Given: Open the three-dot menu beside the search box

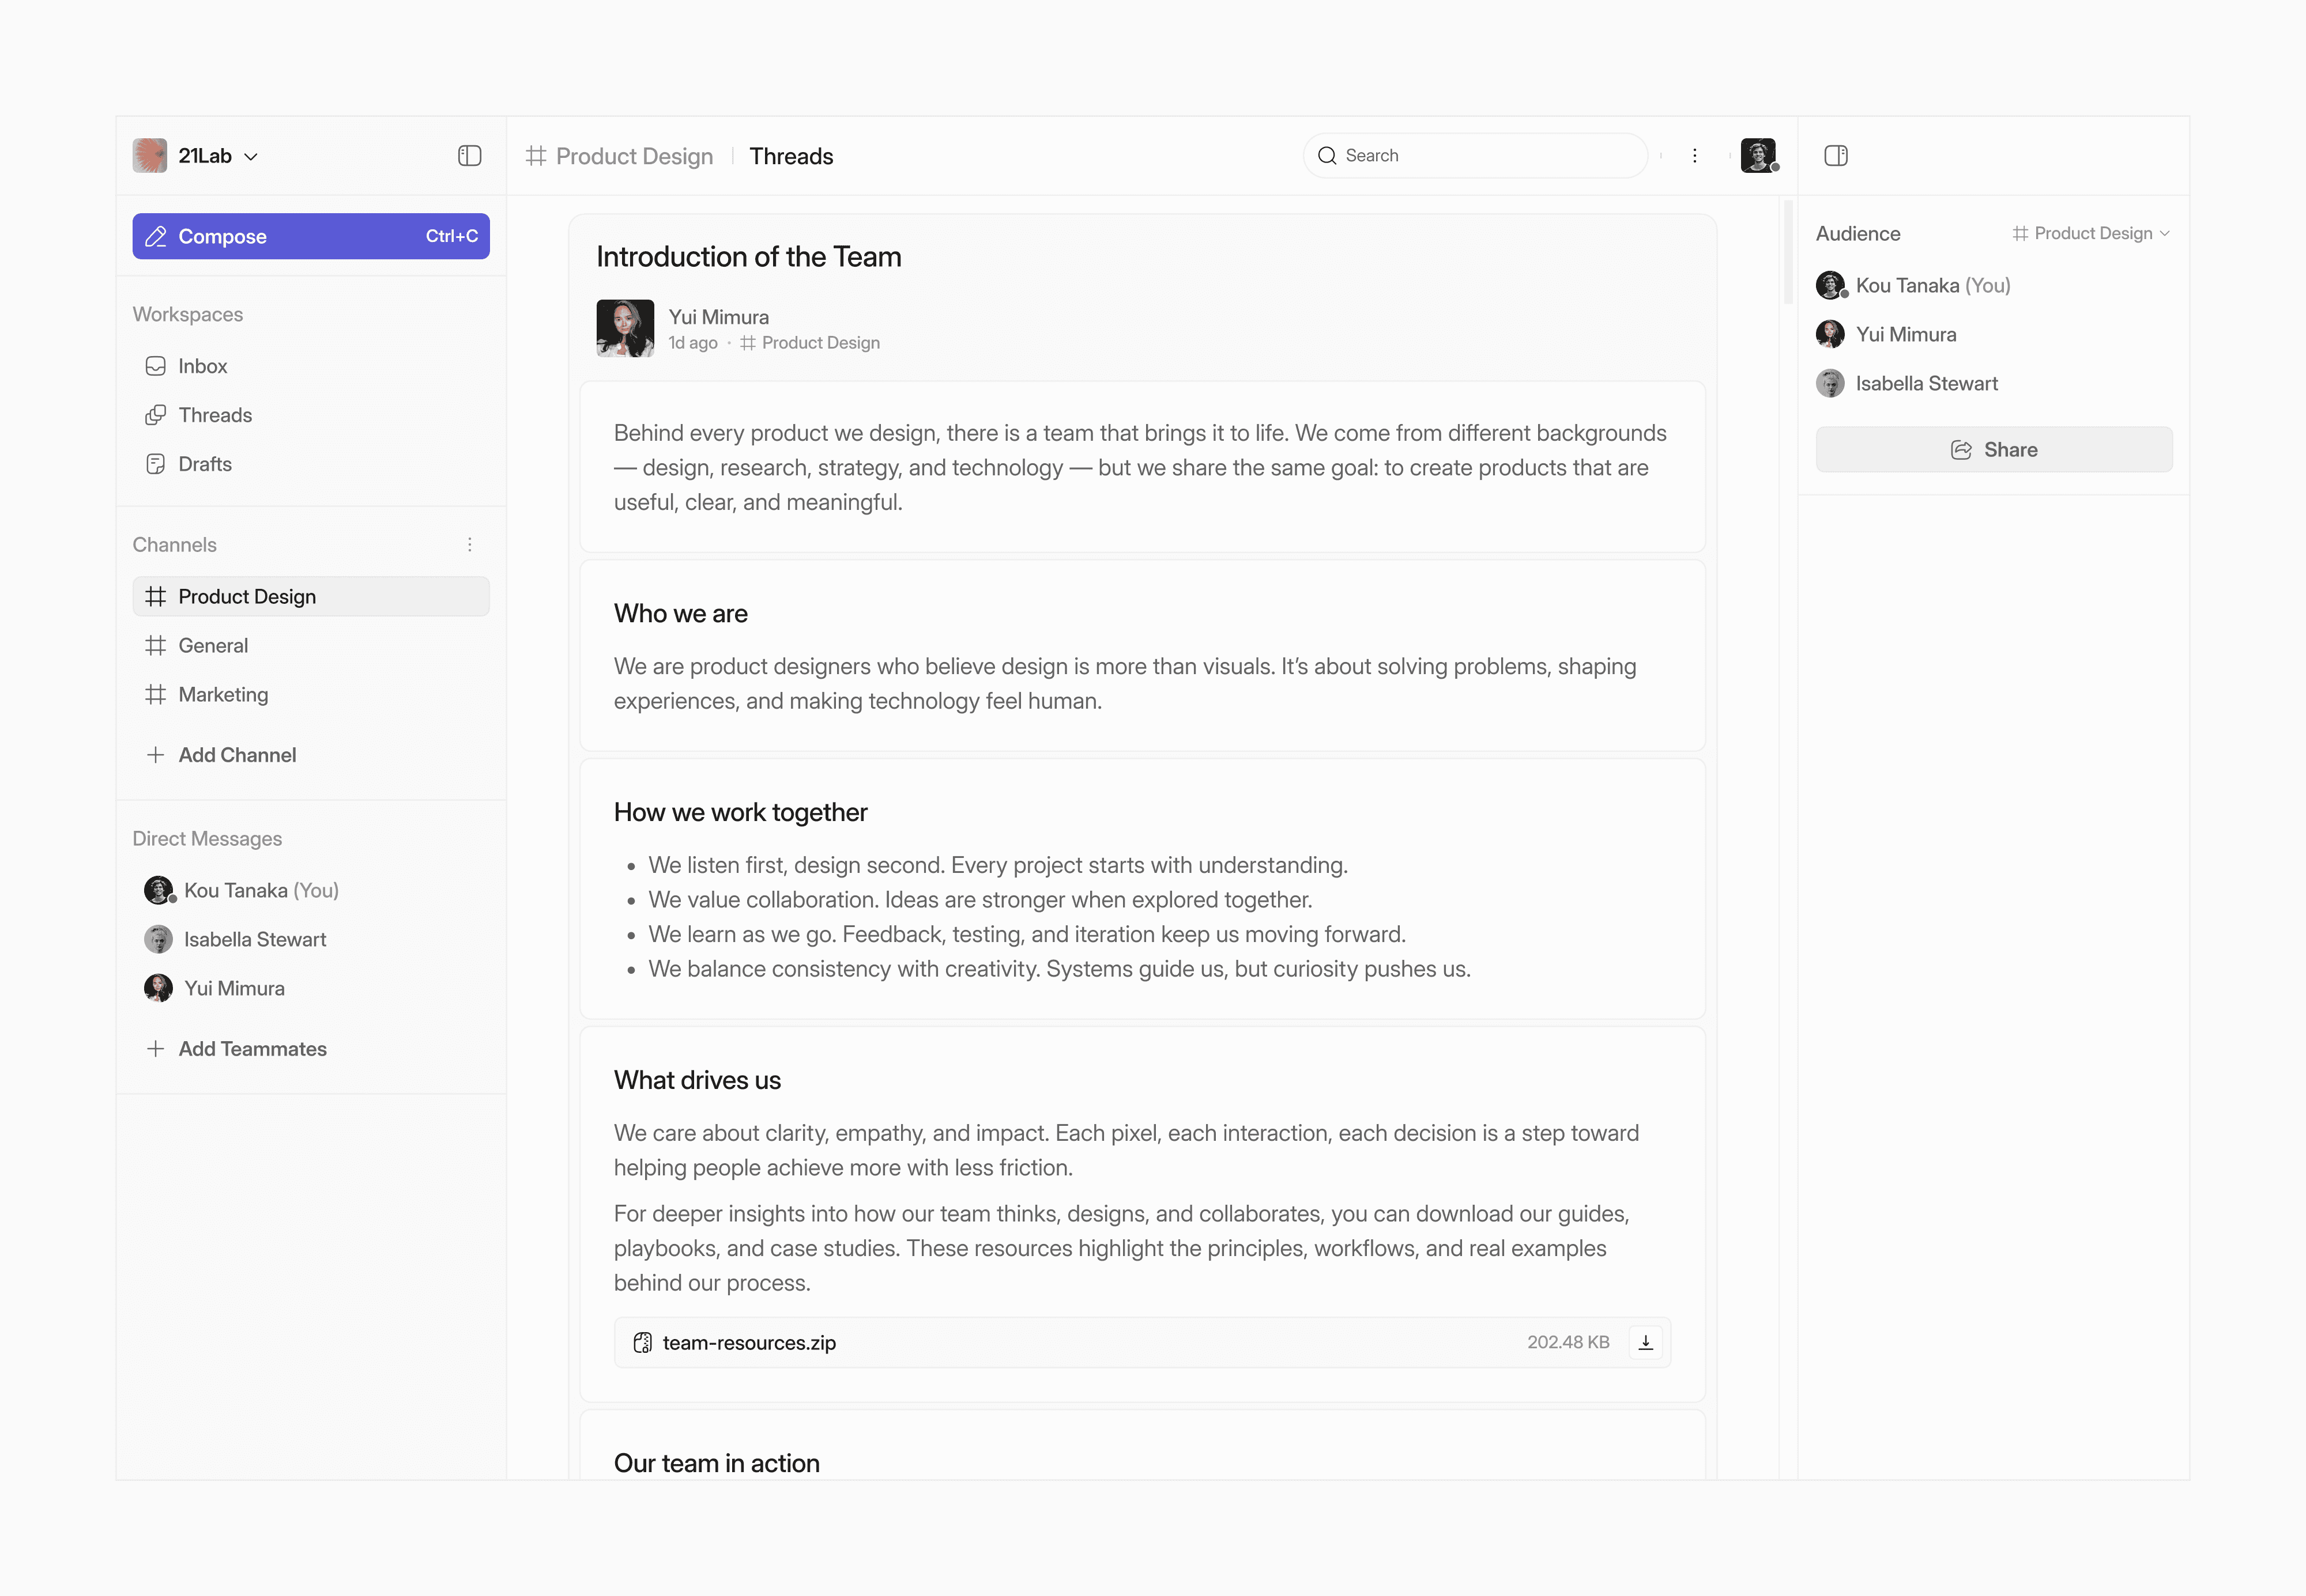Looking at the screenshot, I should pyautogui.click(x=1694, y=156).
